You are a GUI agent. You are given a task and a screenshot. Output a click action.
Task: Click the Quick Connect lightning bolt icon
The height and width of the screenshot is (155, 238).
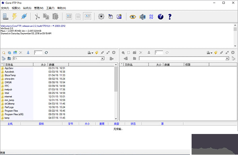click(15, 17)
